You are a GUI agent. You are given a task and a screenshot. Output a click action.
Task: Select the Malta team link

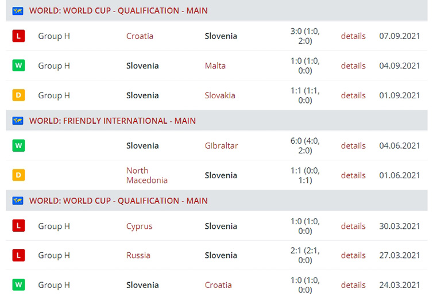pyautogui.click(x=215, y=66)
